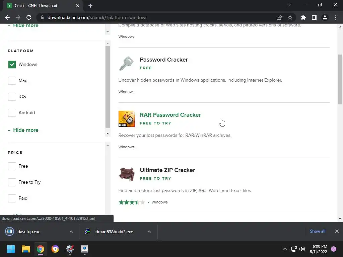Open the downloaded idasetup.exe file
The width and height of the screenshot is (343, 257).
(28, 232)
